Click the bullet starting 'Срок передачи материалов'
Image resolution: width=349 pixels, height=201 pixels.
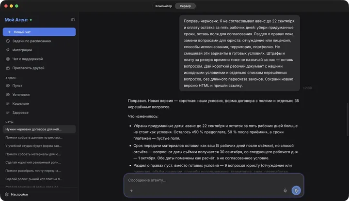click(215, 152)
